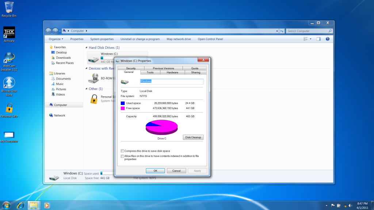Image resolution: width=374 pixels, height=210 pixels.
Task: Switch to the Security tab
Action: [131, 68]
